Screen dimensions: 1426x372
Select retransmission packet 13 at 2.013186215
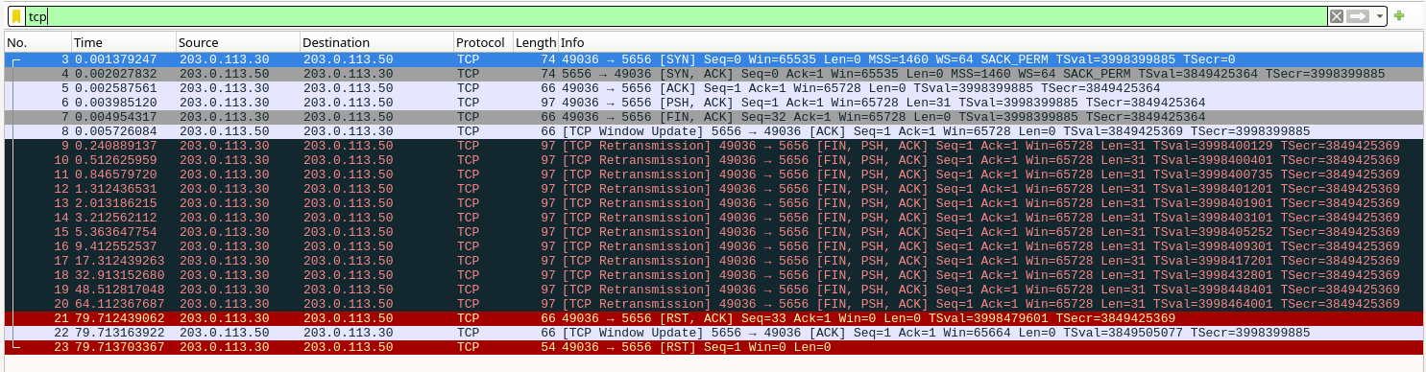(x=713, y=203)
